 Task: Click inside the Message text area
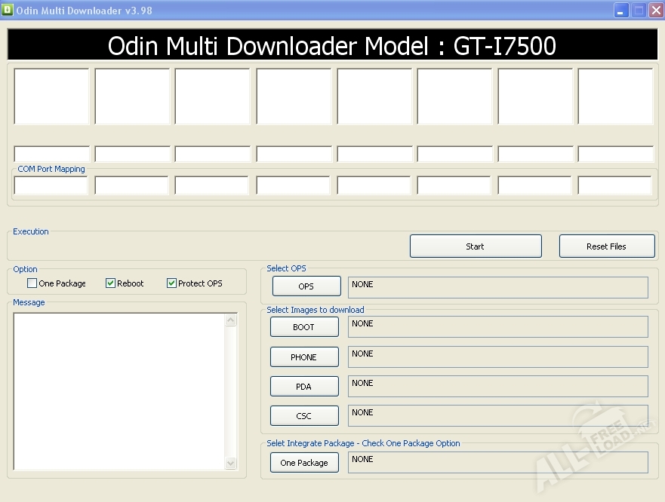pyautogui.click(x=119, y=391)
